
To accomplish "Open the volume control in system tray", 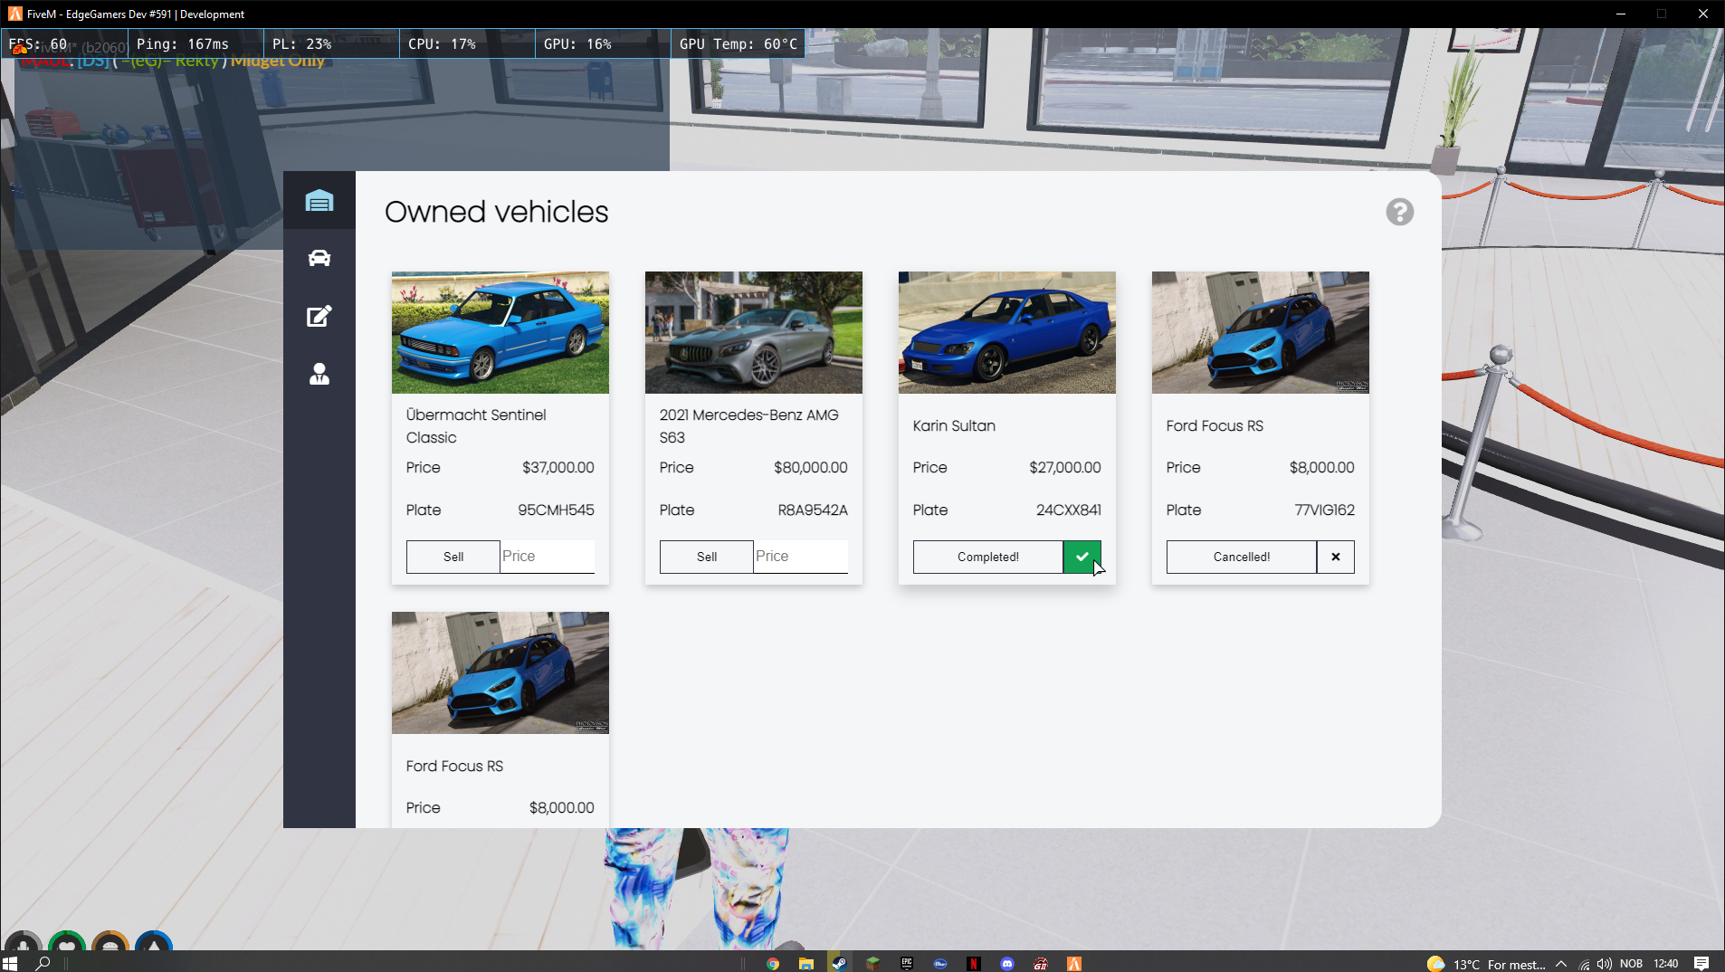I will [1605, 964].
